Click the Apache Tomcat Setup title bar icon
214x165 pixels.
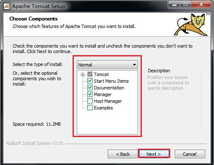coord(7,6)
